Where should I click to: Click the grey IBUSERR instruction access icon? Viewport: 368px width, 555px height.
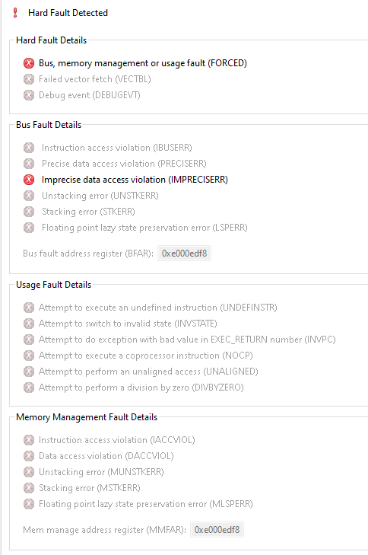point(29,148)
